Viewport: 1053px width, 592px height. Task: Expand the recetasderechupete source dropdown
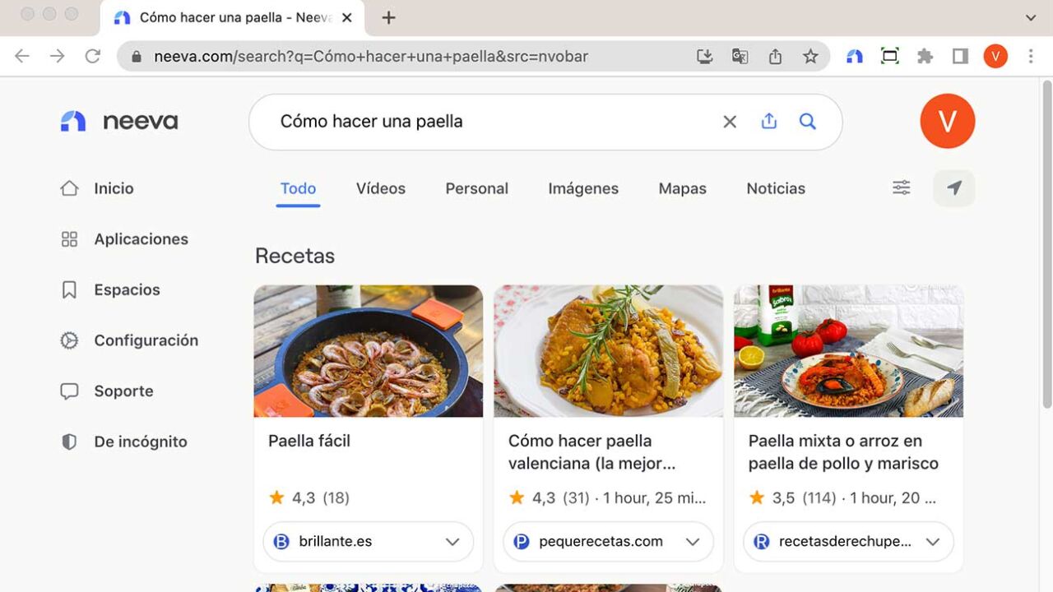pyautogui.click(x=932, y=542)
